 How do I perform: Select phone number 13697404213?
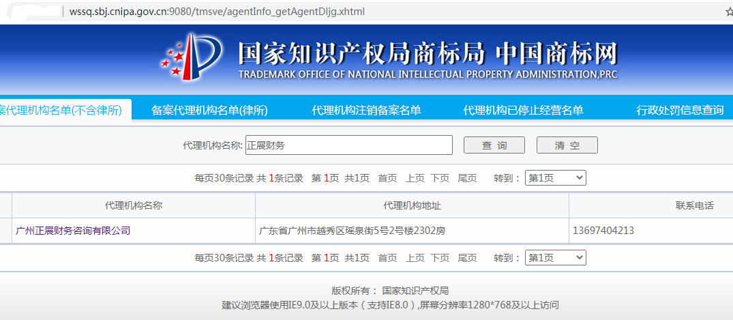pos(603,231)
